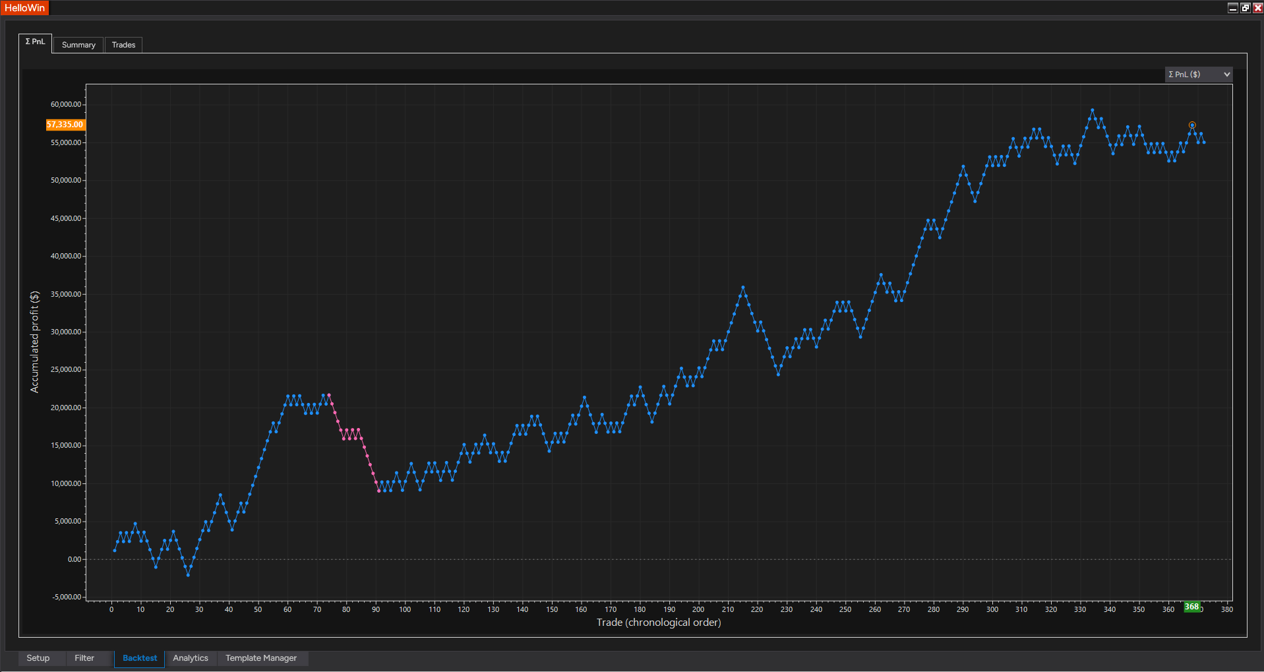Click the 60,000.00 y-axis label
The width and height of the screenshot is (1264, 672).
click(66, 104)
